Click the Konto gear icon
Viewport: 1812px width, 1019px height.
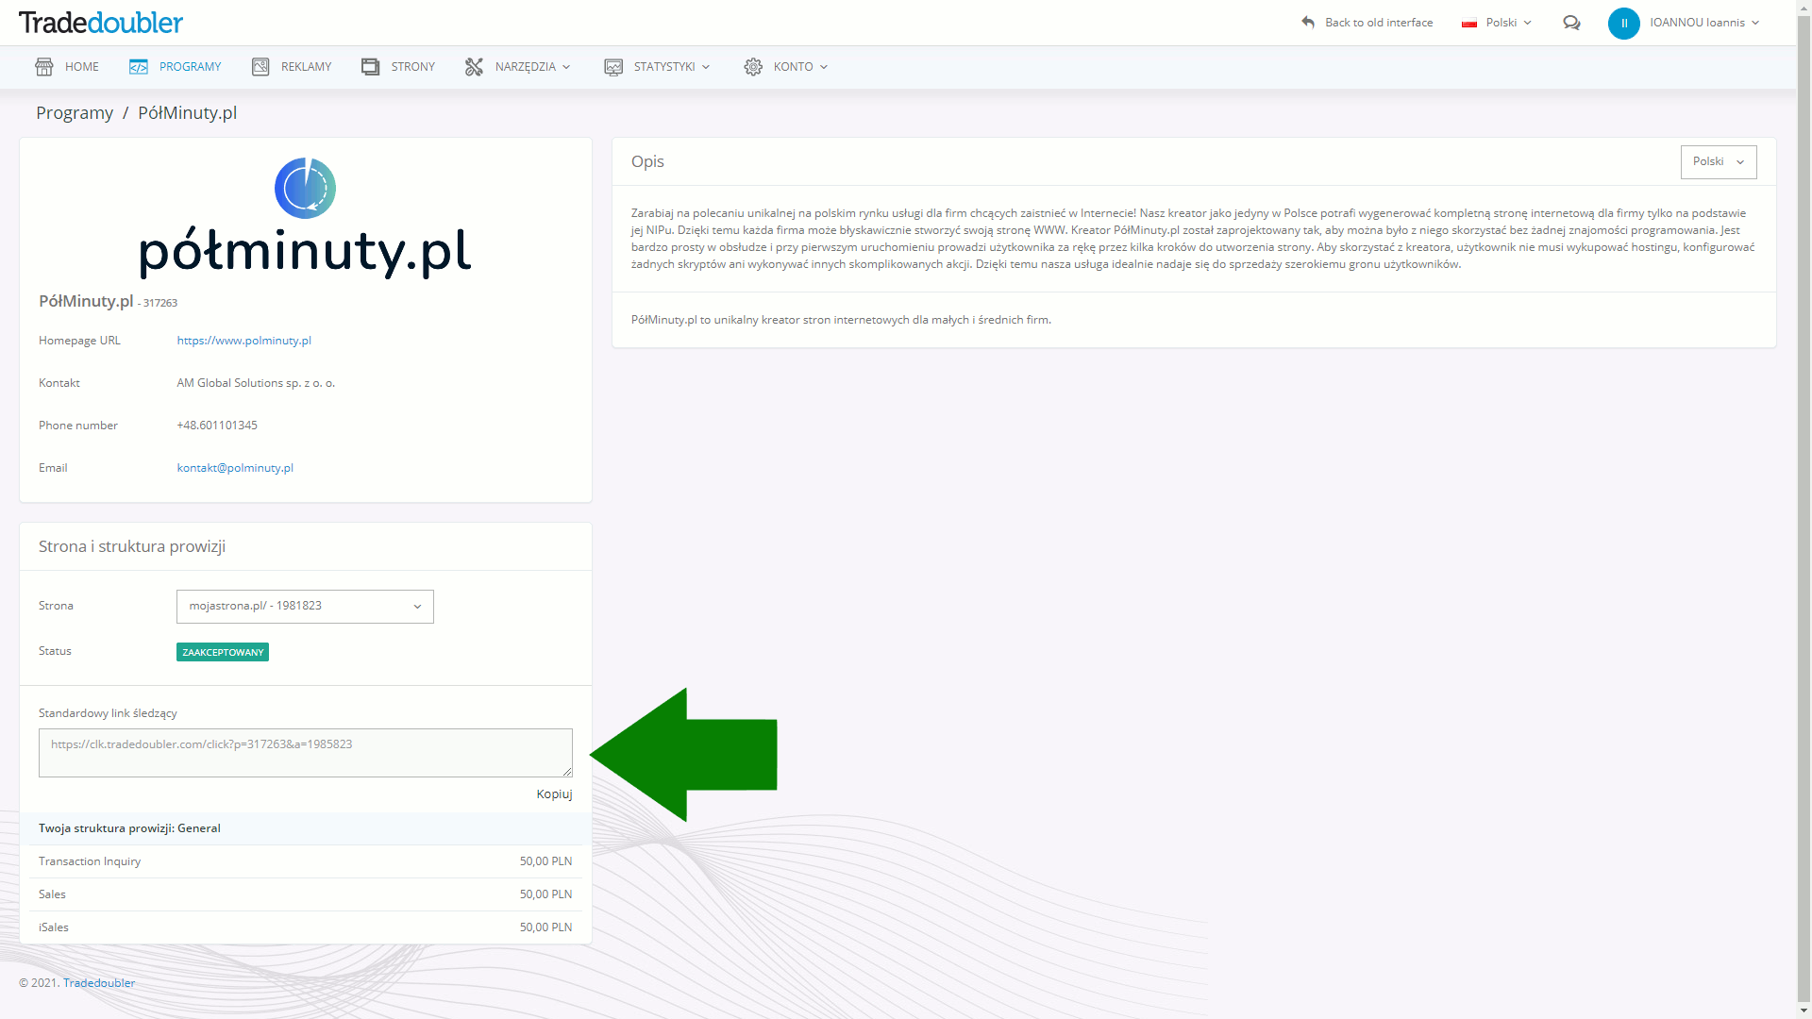[x=753, y=67]
